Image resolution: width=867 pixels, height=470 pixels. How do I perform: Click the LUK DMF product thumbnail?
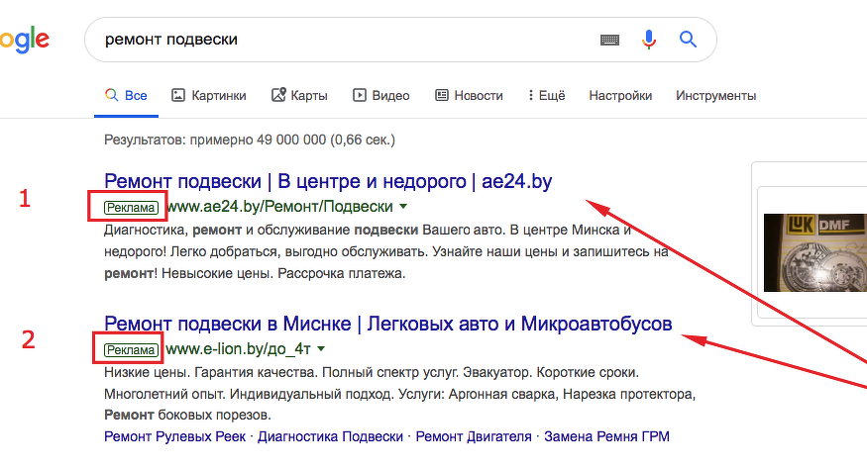coord(815,252)
